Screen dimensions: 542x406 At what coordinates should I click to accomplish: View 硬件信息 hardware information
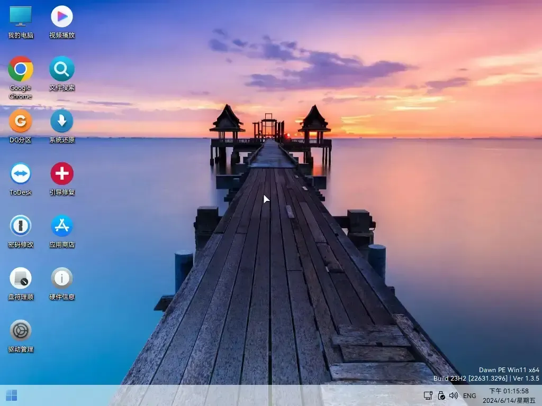point(61,279)
